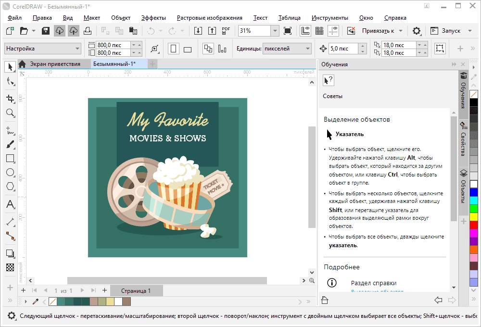Expand the document palette flyout arrow

[x=26, y=302]
